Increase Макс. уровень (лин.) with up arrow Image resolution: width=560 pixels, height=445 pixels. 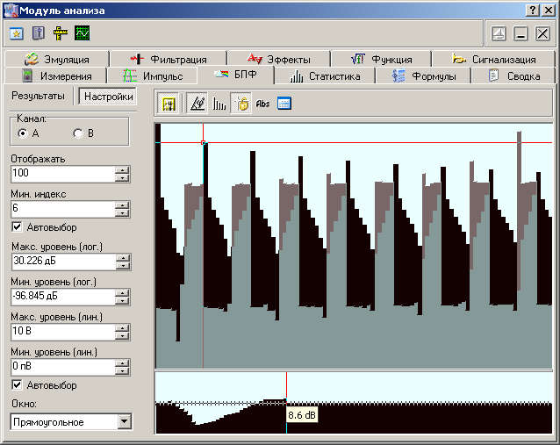click(122, 328)
